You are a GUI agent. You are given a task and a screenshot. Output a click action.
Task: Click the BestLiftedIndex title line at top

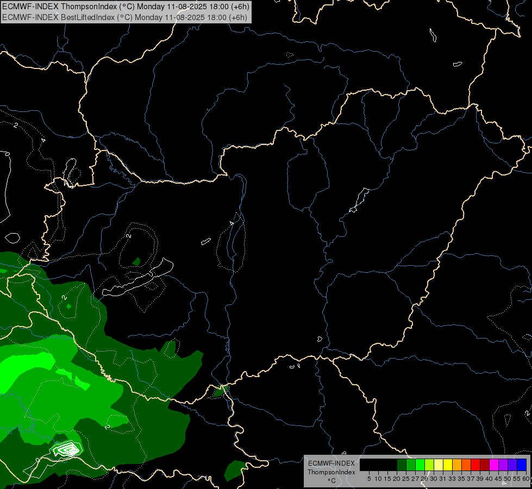pyautogui.click(x=125, y=17)
